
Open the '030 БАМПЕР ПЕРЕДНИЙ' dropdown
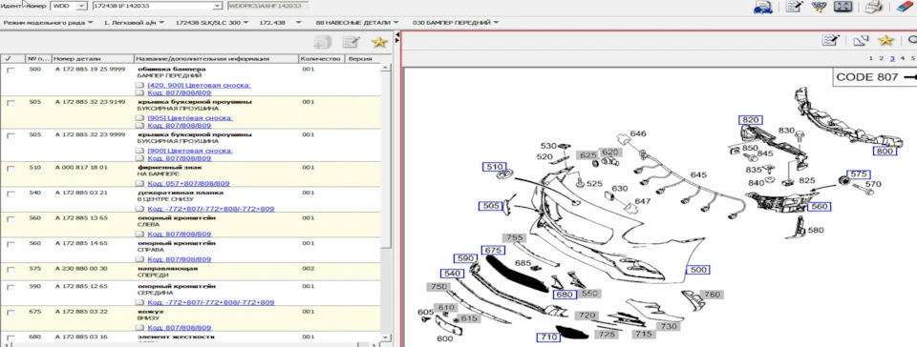point(456,22)
